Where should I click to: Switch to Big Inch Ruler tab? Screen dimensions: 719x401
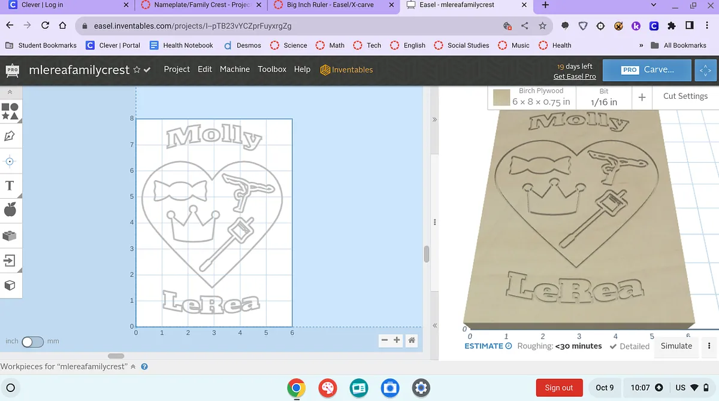[334, 5]
